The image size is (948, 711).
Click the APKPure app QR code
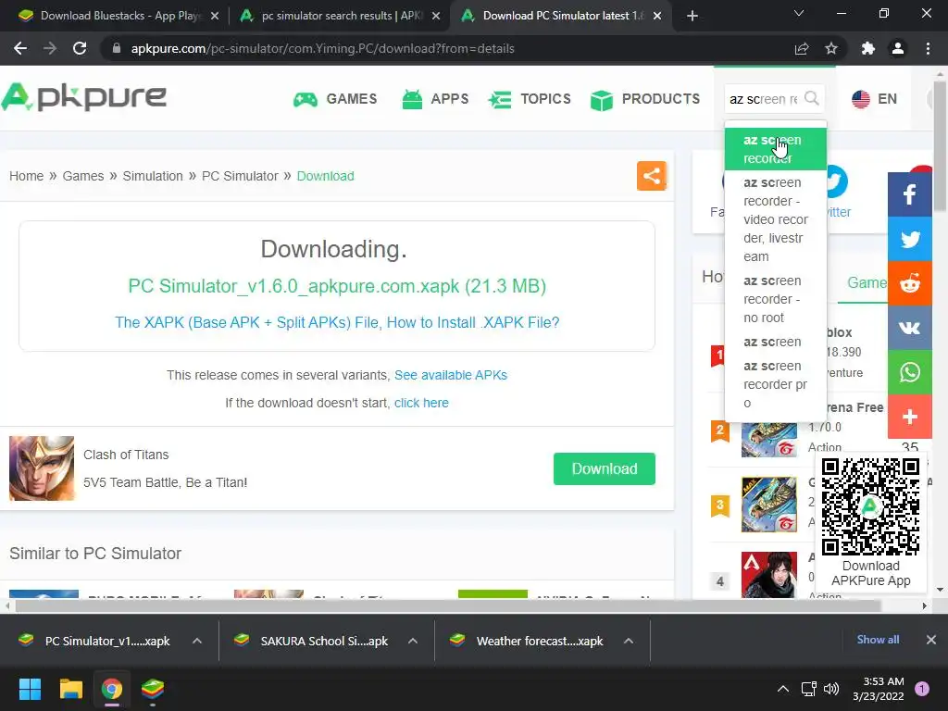click(870, 506)
